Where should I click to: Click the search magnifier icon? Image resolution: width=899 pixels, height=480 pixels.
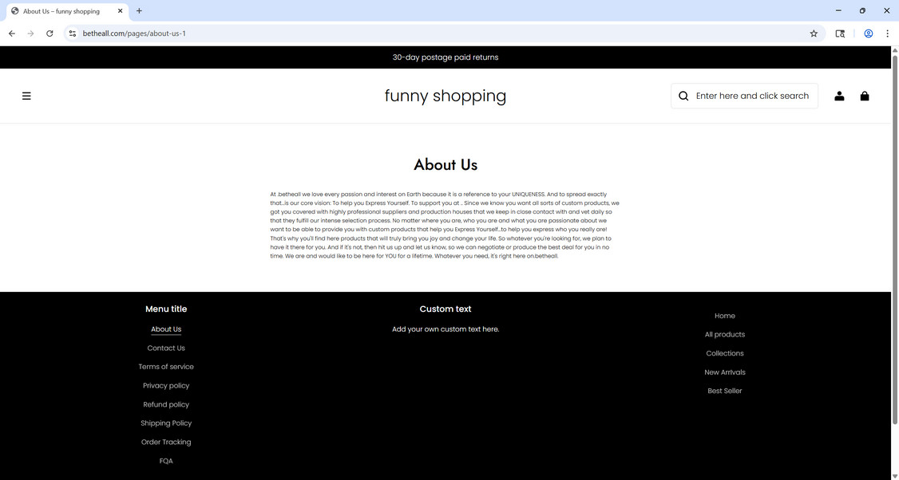pyautogui.click(x=683, y=95)
